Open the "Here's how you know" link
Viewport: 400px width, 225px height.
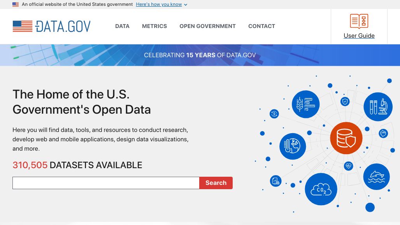[x=159, y=4]
